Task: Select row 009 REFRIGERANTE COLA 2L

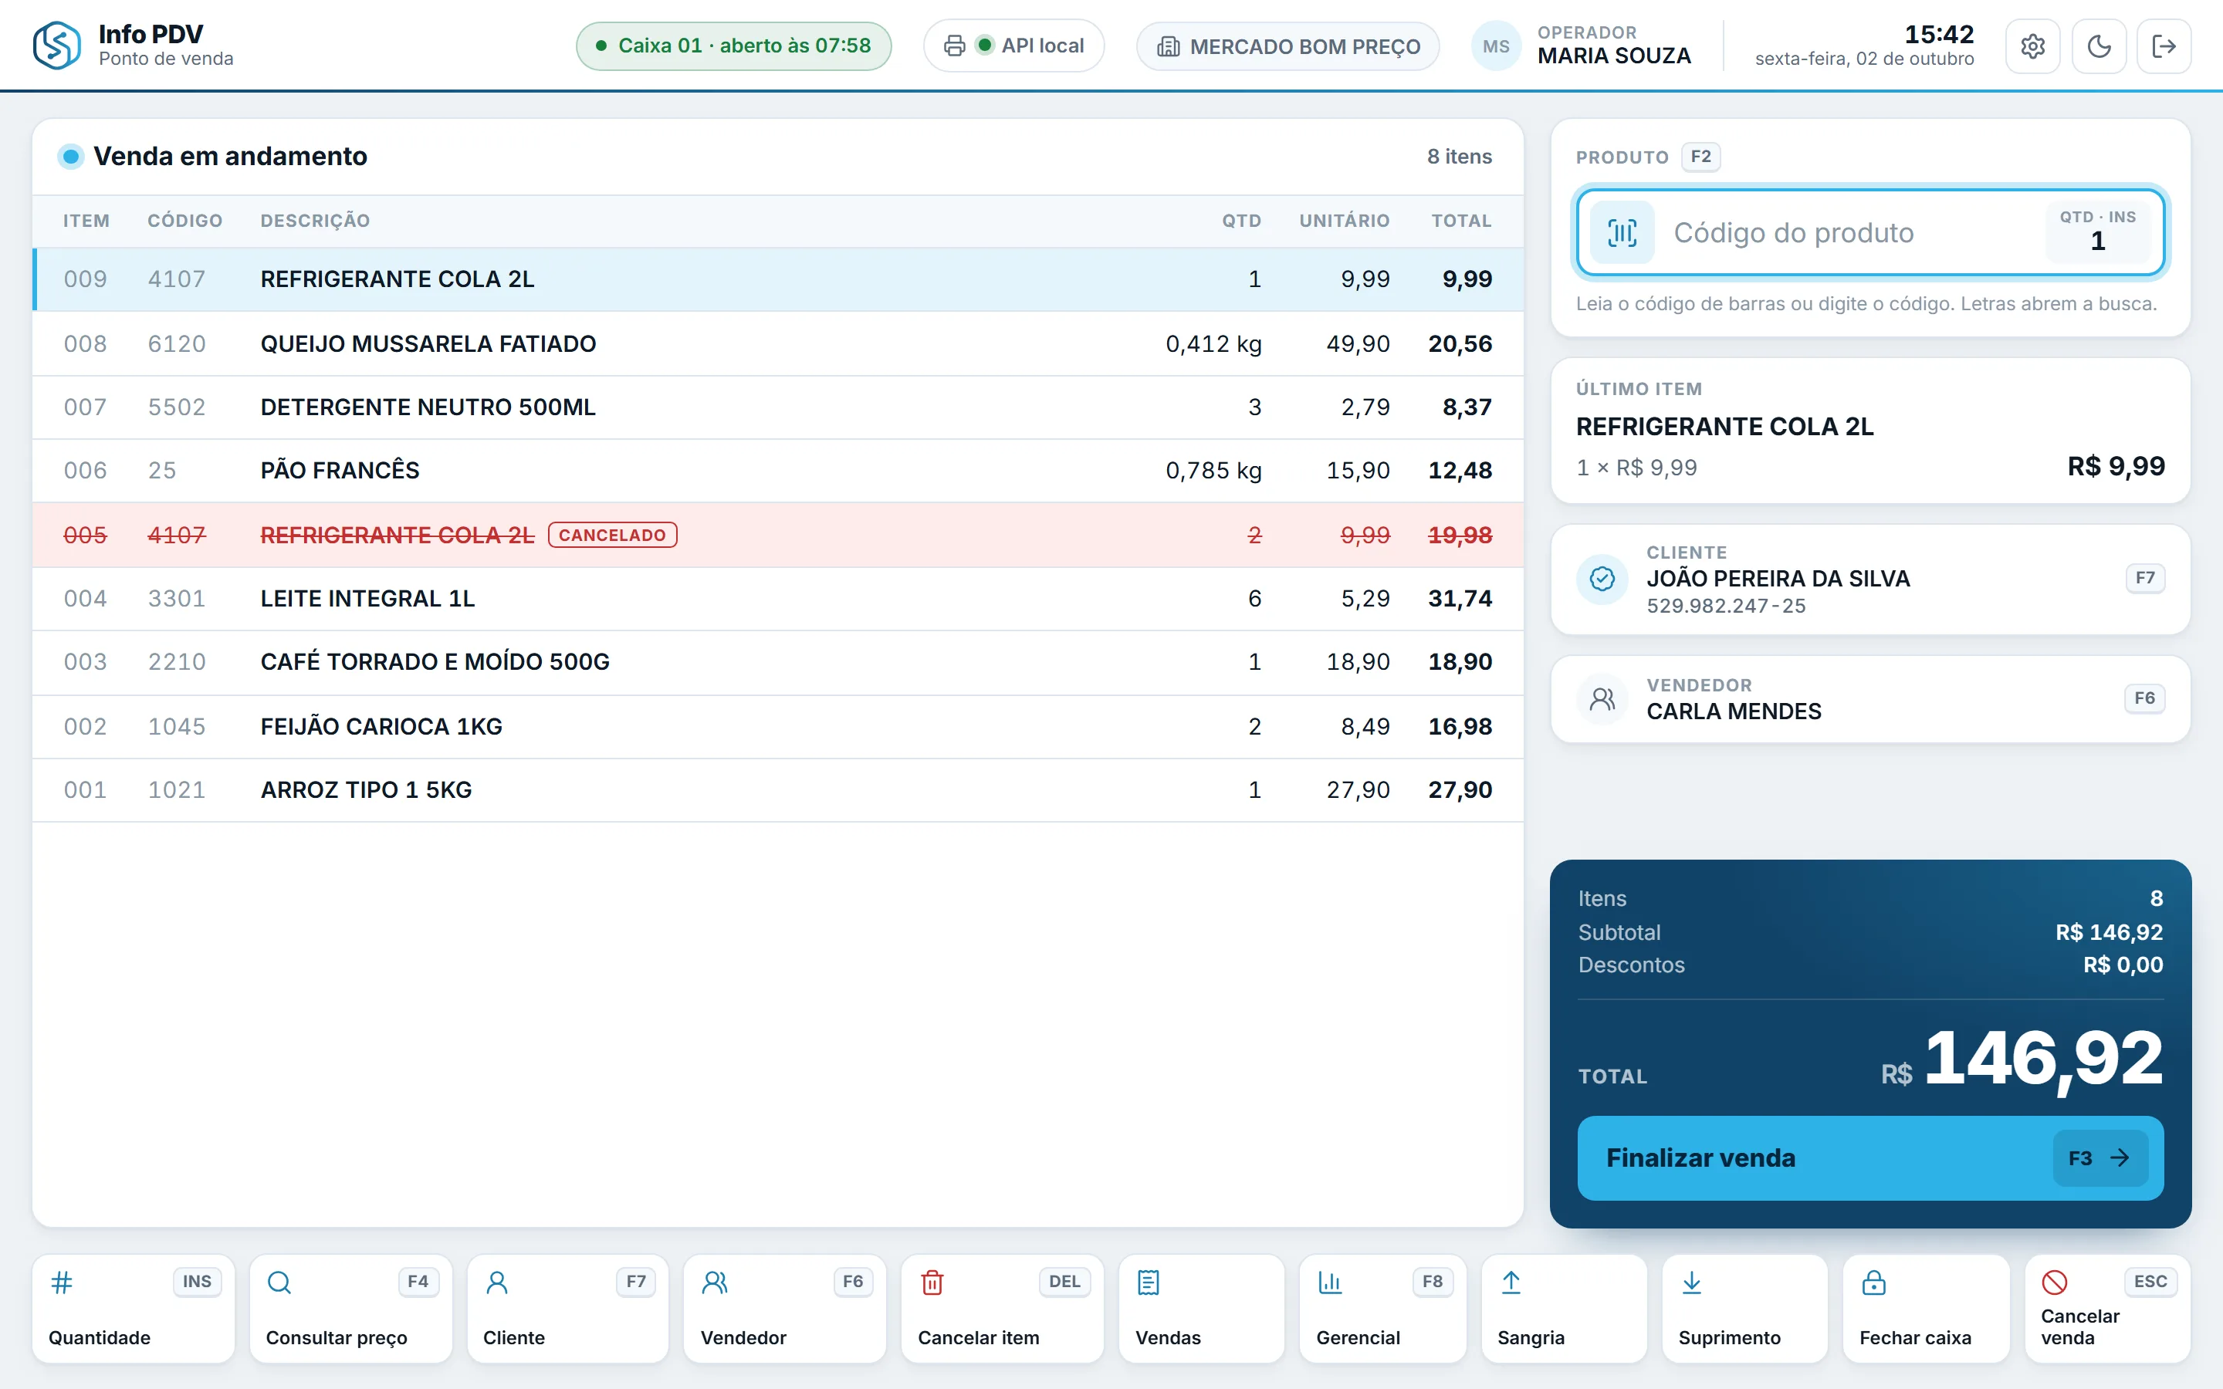Action: (777, 279)
